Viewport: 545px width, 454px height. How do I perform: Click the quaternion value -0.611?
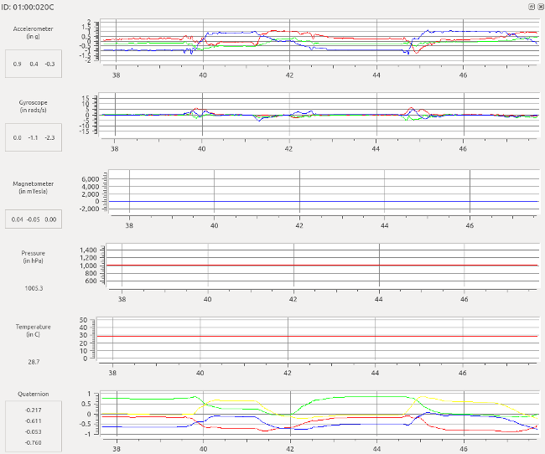click(34, 420)
